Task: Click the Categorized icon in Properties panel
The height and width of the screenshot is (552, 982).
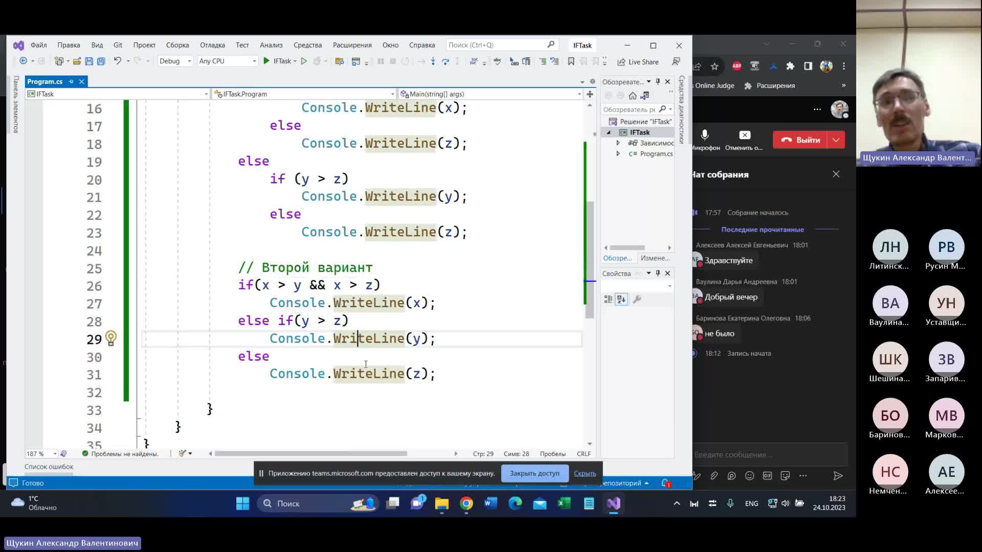Action: (608, 300)
